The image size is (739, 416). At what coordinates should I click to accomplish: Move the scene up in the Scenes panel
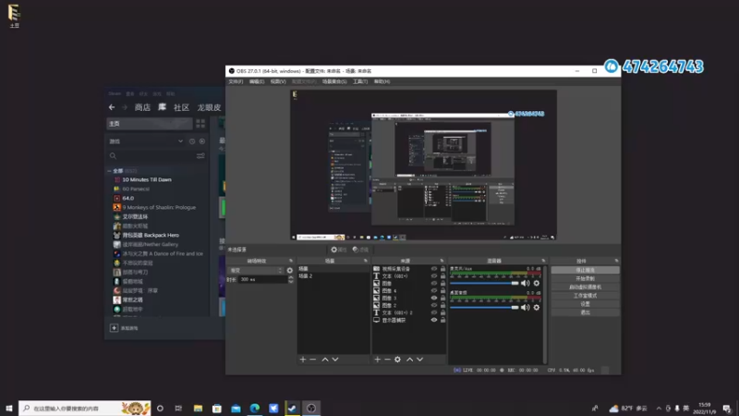click(325, 360)
